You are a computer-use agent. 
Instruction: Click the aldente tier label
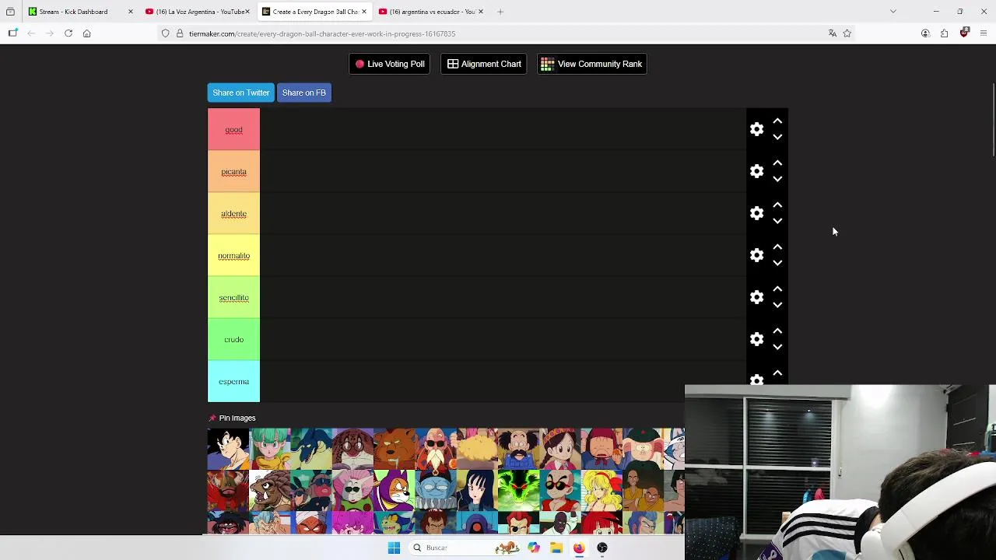click(x=233, y=214)
